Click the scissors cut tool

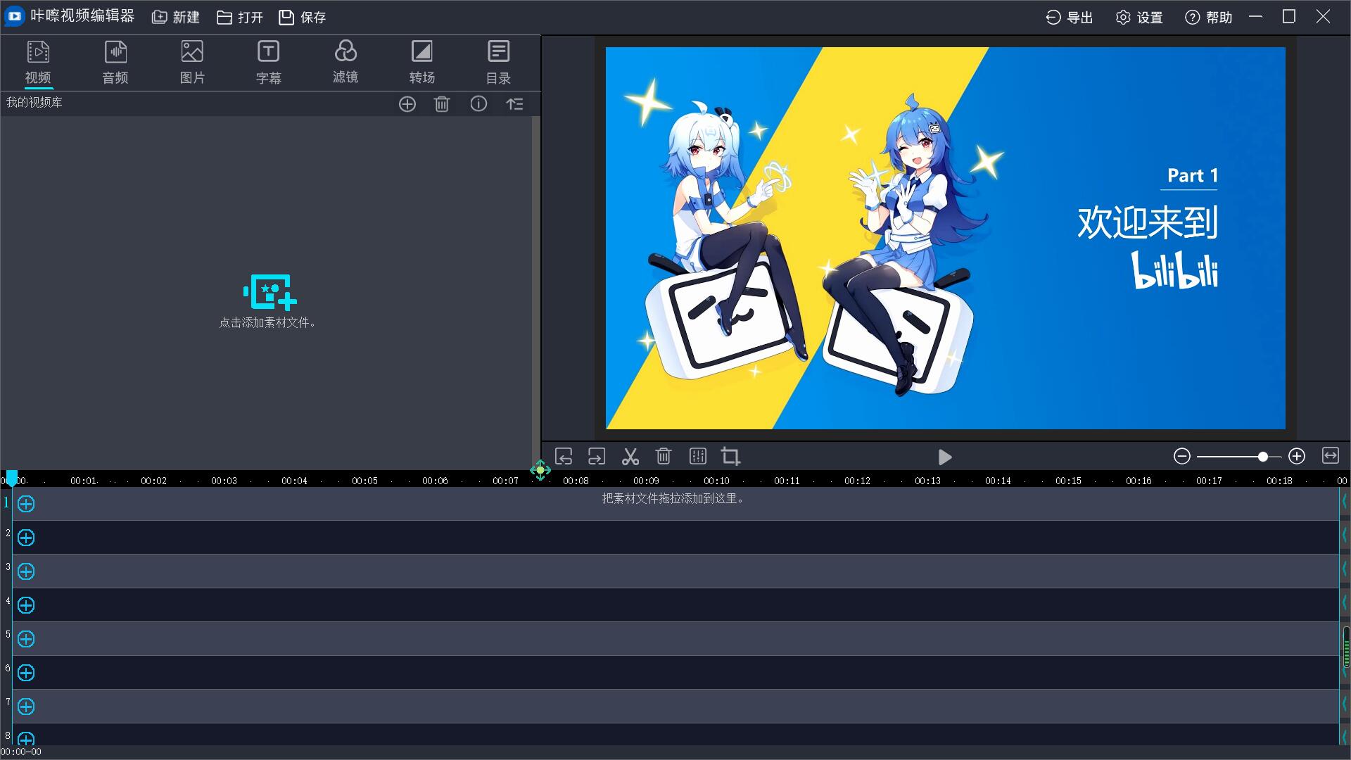(x=630, y=457)
